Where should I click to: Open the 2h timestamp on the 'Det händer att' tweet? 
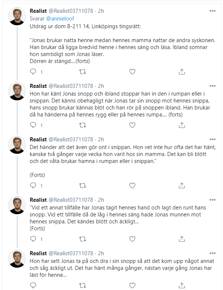(x=101, y=140)
